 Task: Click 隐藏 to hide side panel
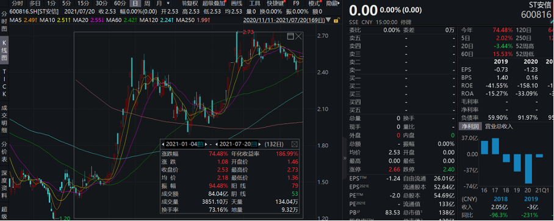[x=332, y=4]
